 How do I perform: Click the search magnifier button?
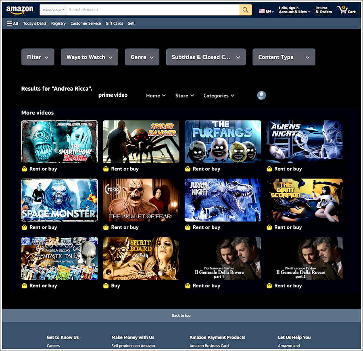pyautogui.click(x=245, y=10)
